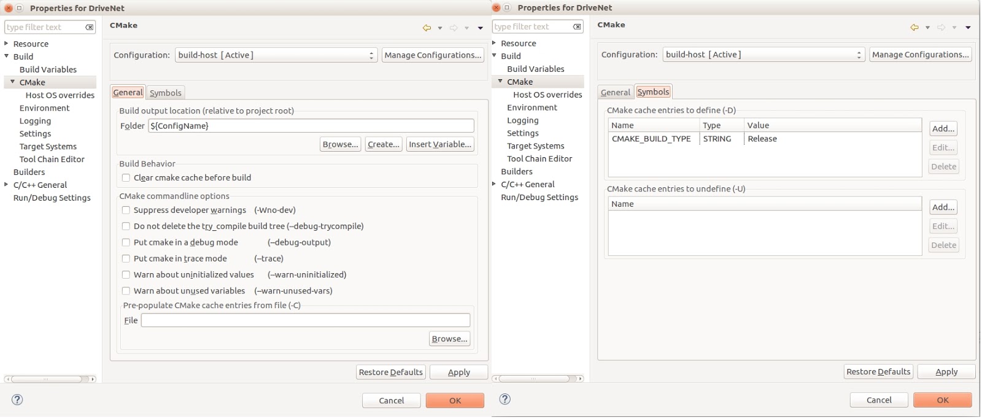Open Target Systems in General-tab dialog
Screen dimensions: 982x418
(x=48, y=147)
